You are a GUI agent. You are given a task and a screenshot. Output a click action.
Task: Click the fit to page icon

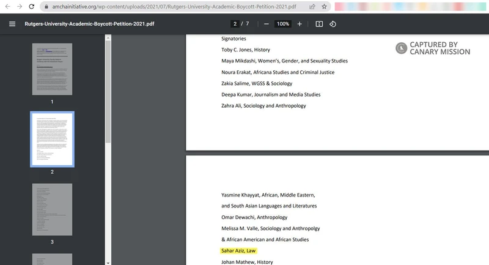click(319, 24)
